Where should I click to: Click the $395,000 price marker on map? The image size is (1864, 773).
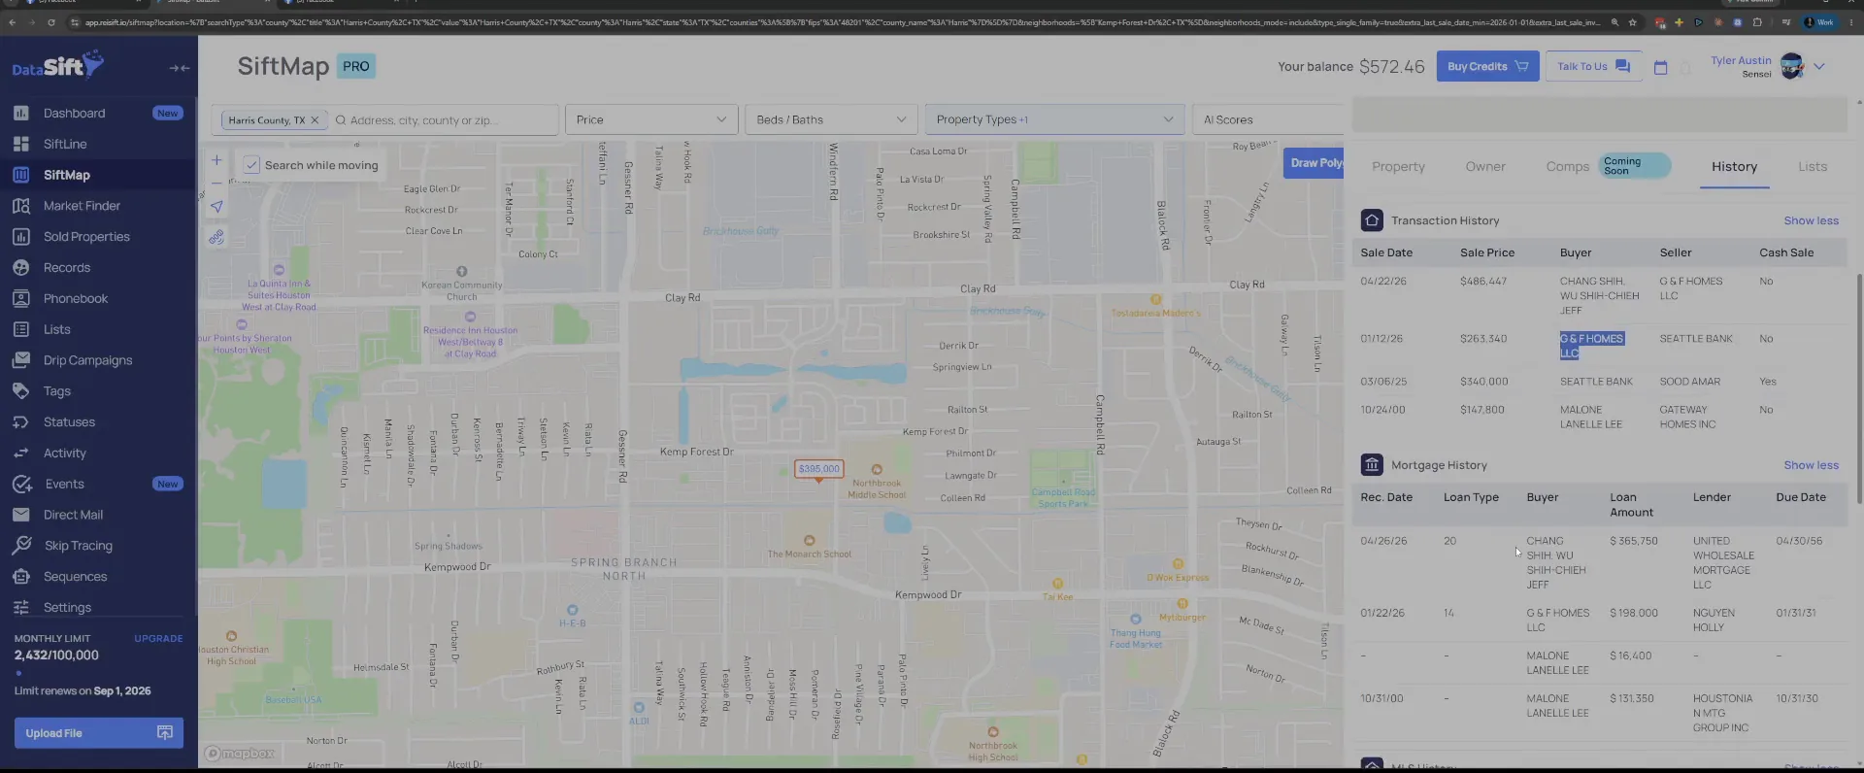pos(818,469)
